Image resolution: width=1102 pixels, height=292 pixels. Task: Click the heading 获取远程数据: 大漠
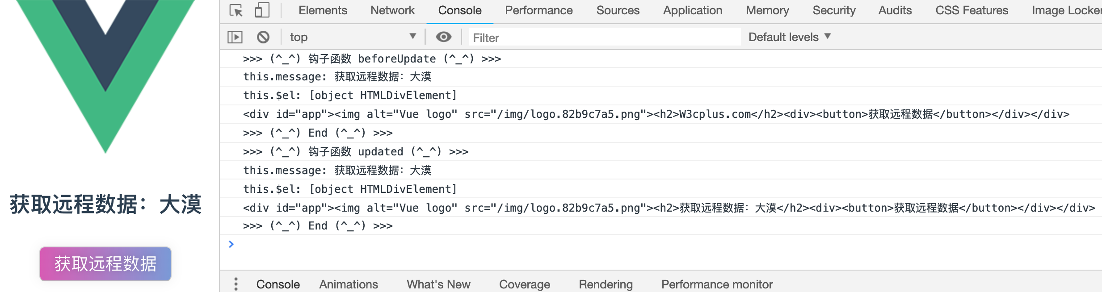105,205
